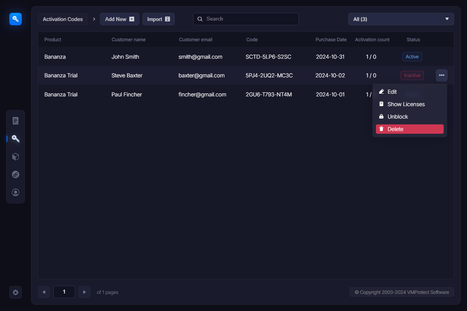
Task: Click the Activation Codes breadcrumb button
Action: [63, 19]
